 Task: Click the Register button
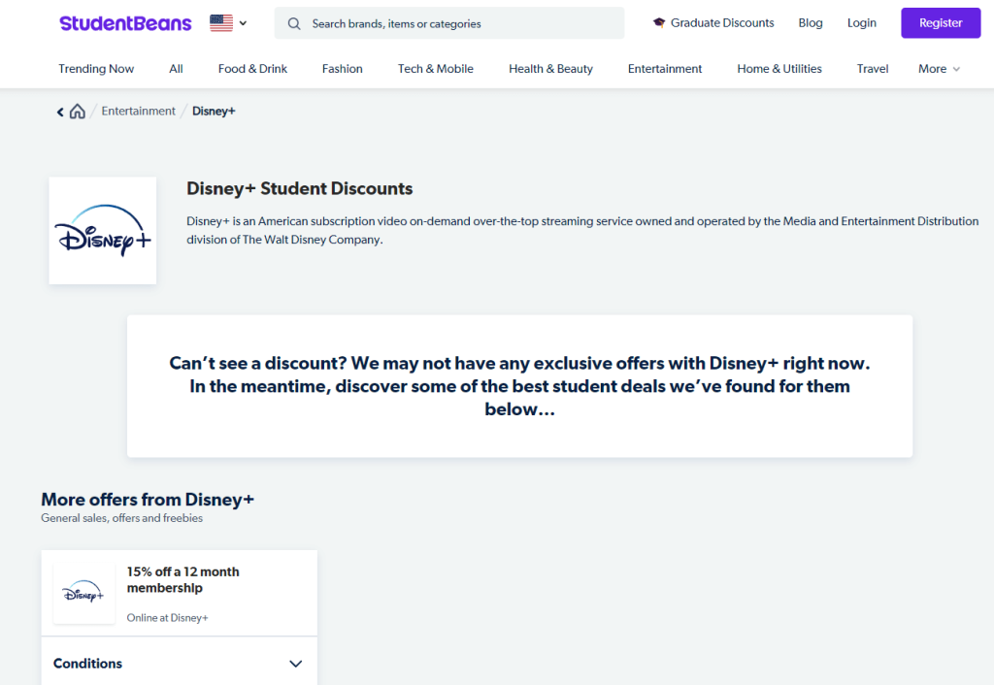pos(941,23)
